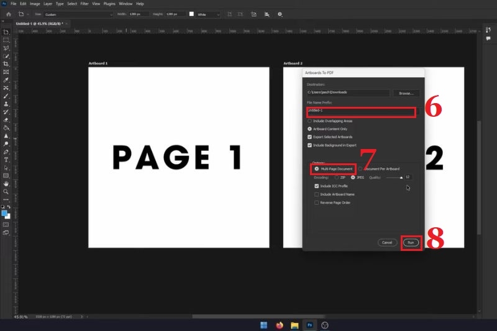Select the Brush tool

coord(6,96)
